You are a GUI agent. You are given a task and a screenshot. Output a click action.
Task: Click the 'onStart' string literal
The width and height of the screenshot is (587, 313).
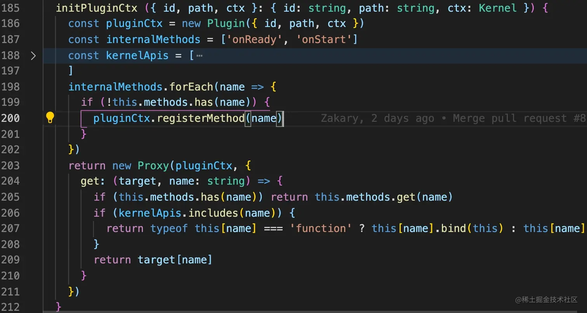point(323,40)
